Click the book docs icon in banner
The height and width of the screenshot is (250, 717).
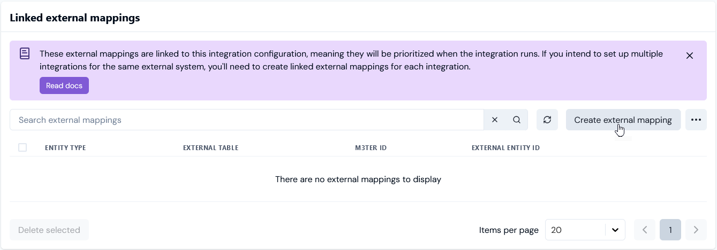click(25, 54)
